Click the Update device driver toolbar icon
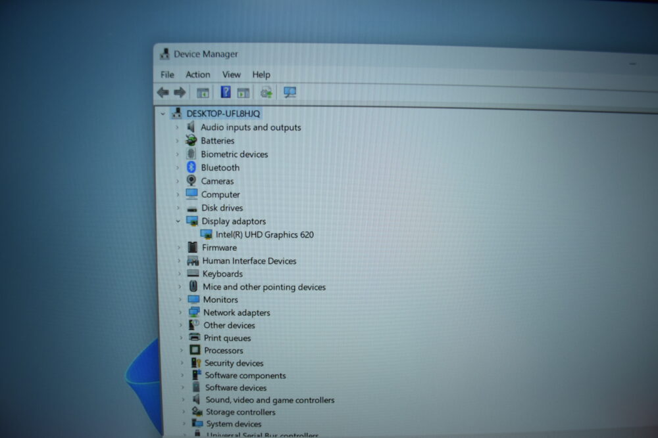 click(266, 92)
